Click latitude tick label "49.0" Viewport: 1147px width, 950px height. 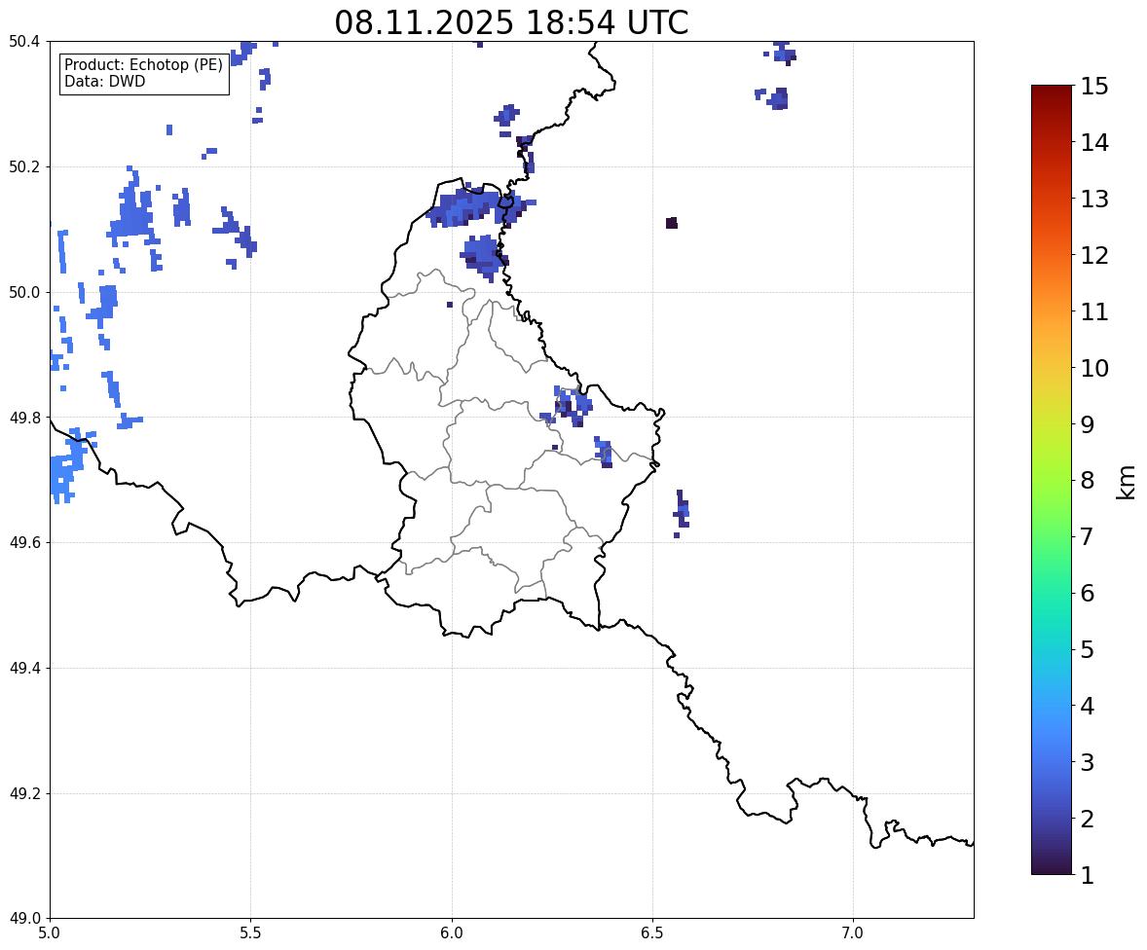click(24, 919)
